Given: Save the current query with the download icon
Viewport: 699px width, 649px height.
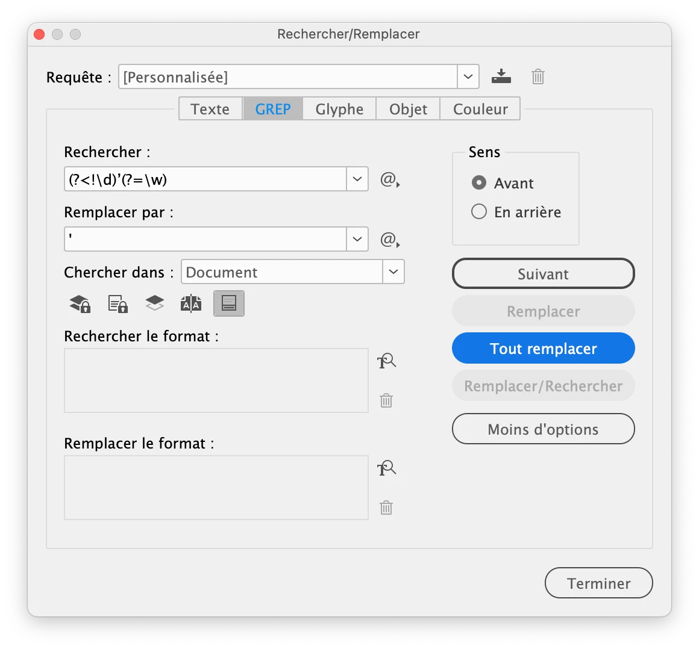Looking at the screenshot, I should [x=501, y=76].
